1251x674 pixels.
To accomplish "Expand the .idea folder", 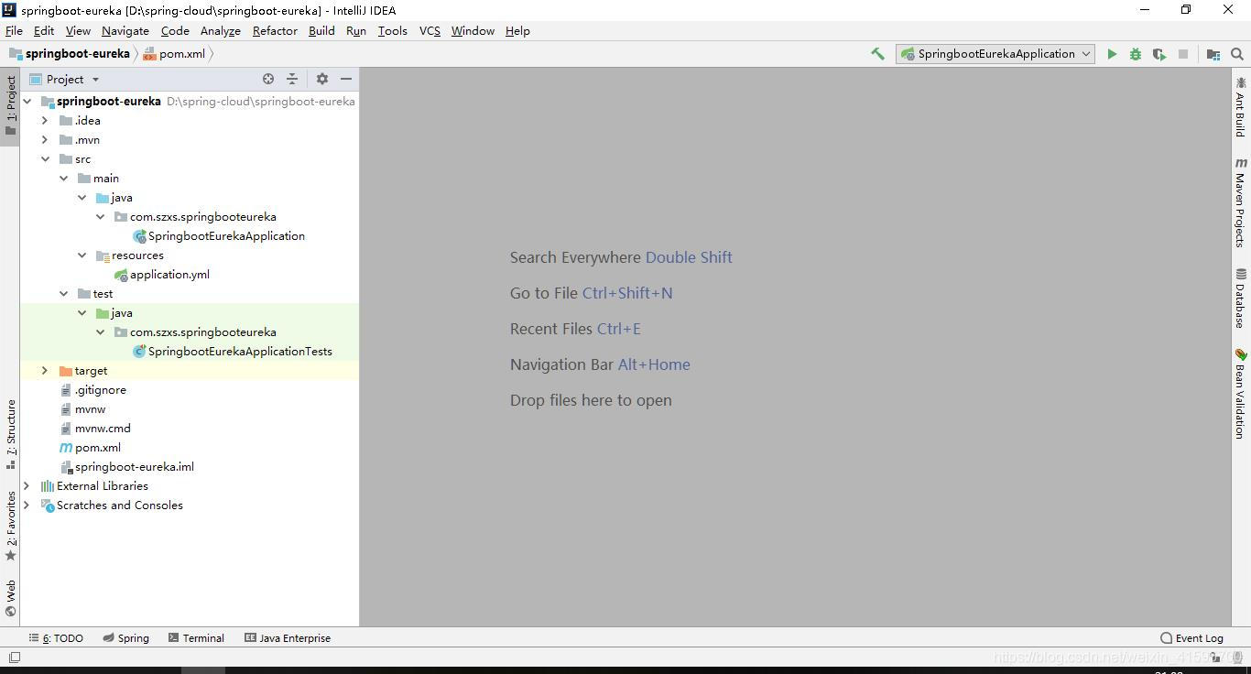I will [45, 121].
